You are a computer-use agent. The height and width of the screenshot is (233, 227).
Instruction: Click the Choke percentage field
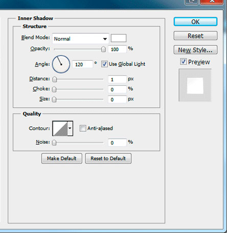(x=117, y=89)
